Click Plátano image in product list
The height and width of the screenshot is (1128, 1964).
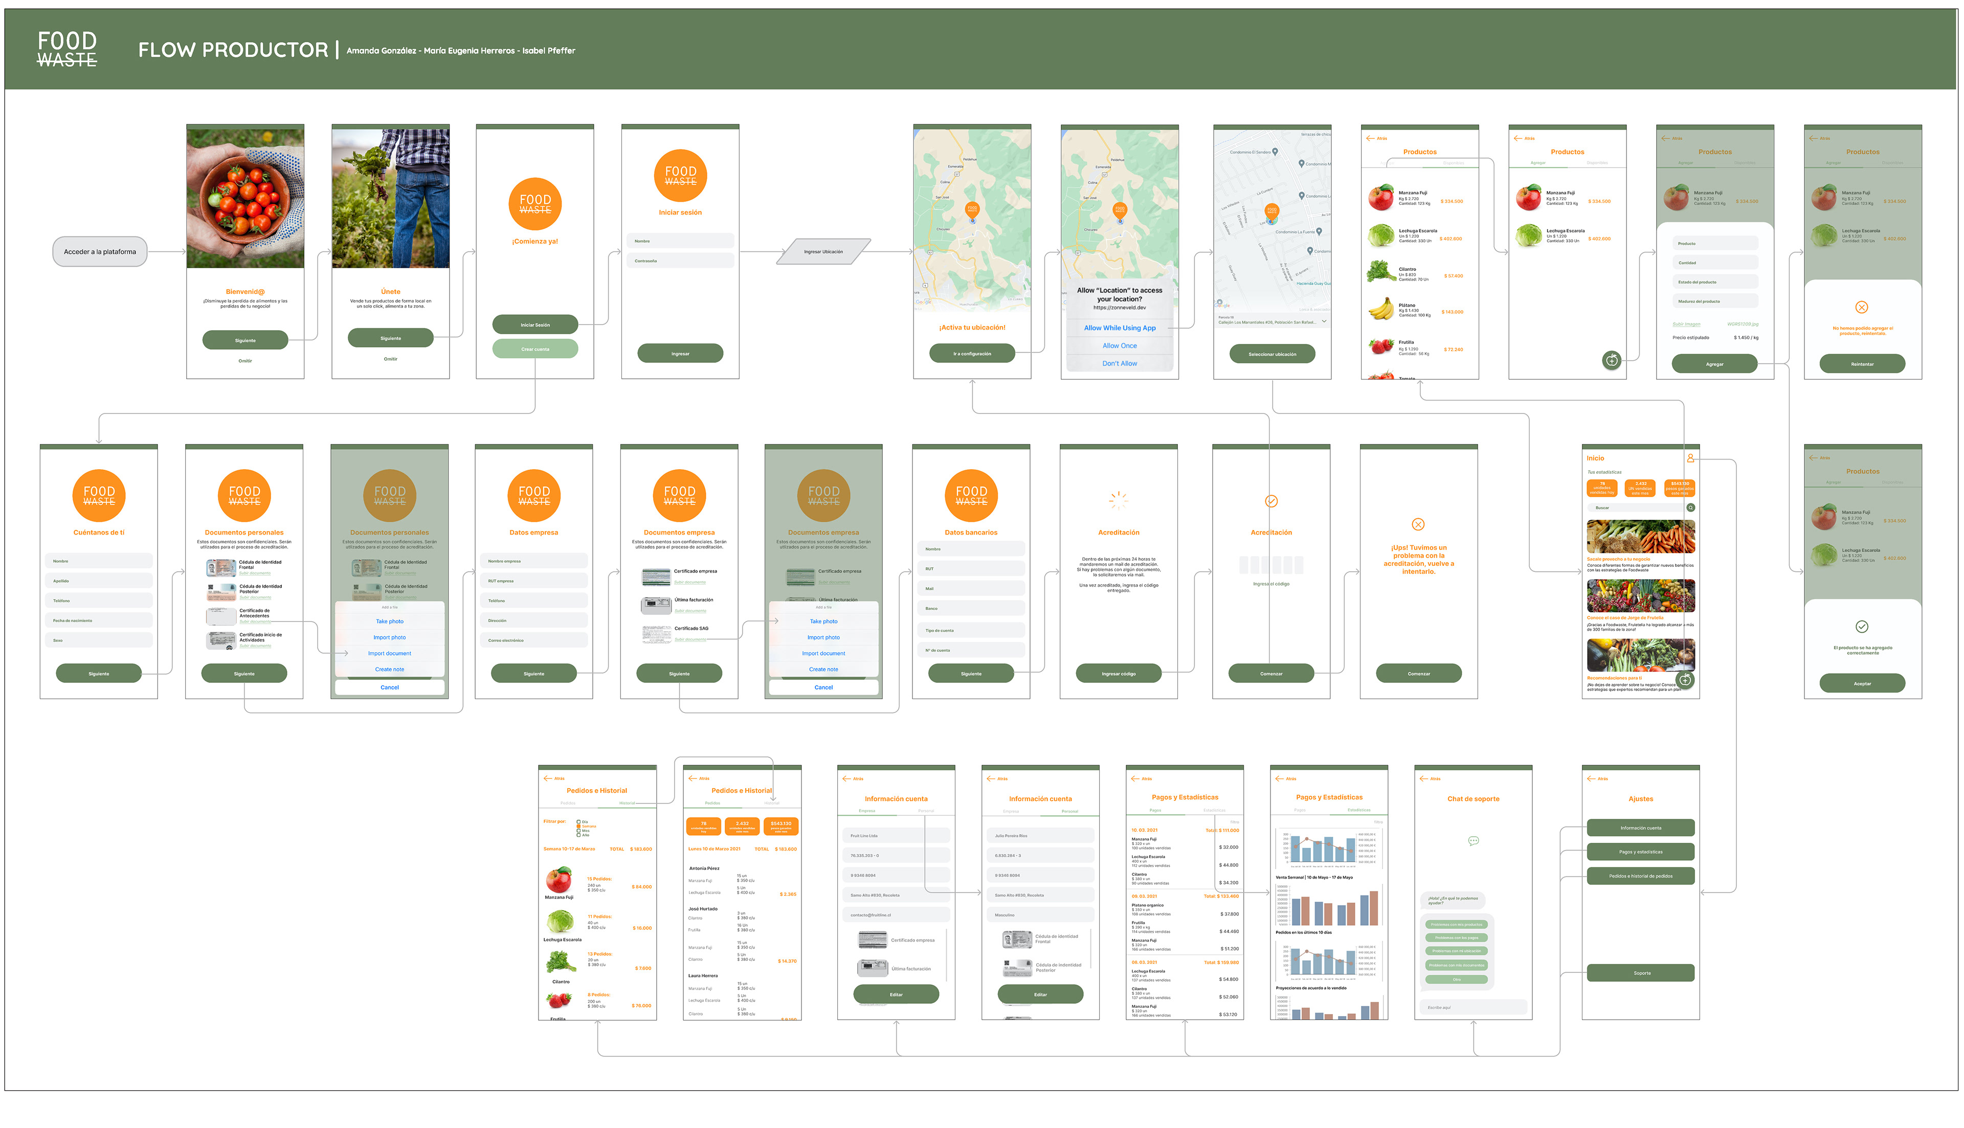point(1380,310)
